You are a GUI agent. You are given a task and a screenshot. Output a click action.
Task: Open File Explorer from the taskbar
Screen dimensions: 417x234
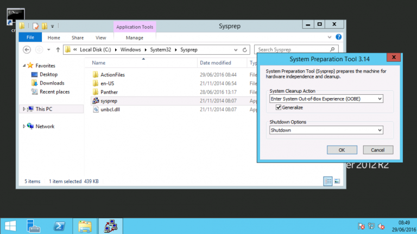[85, 226]
